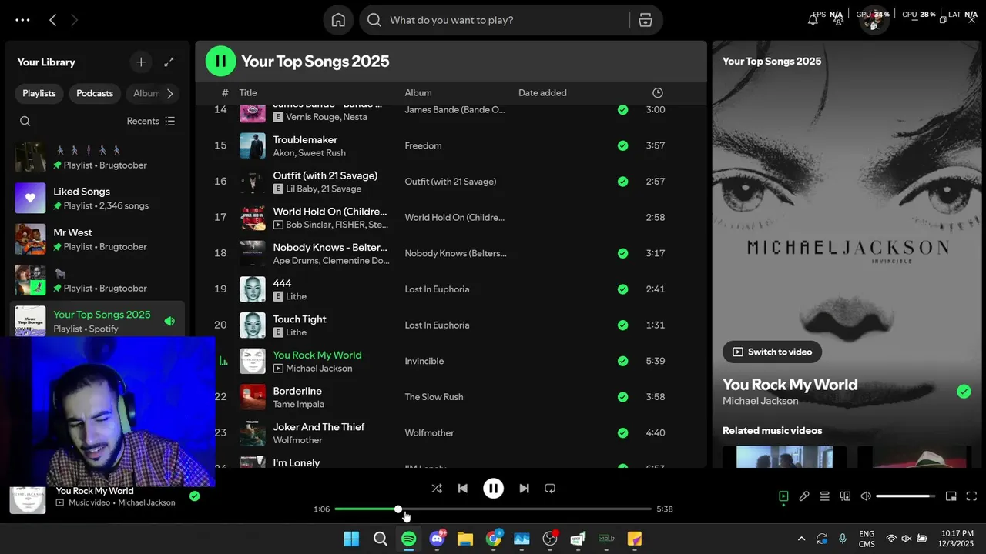Toggle saved checkmark for Touch Tight
This screenshot has height=554, width=986.
[622, 325]
